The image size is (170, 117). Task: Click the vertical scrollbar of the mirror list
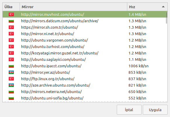click(166, 18)
